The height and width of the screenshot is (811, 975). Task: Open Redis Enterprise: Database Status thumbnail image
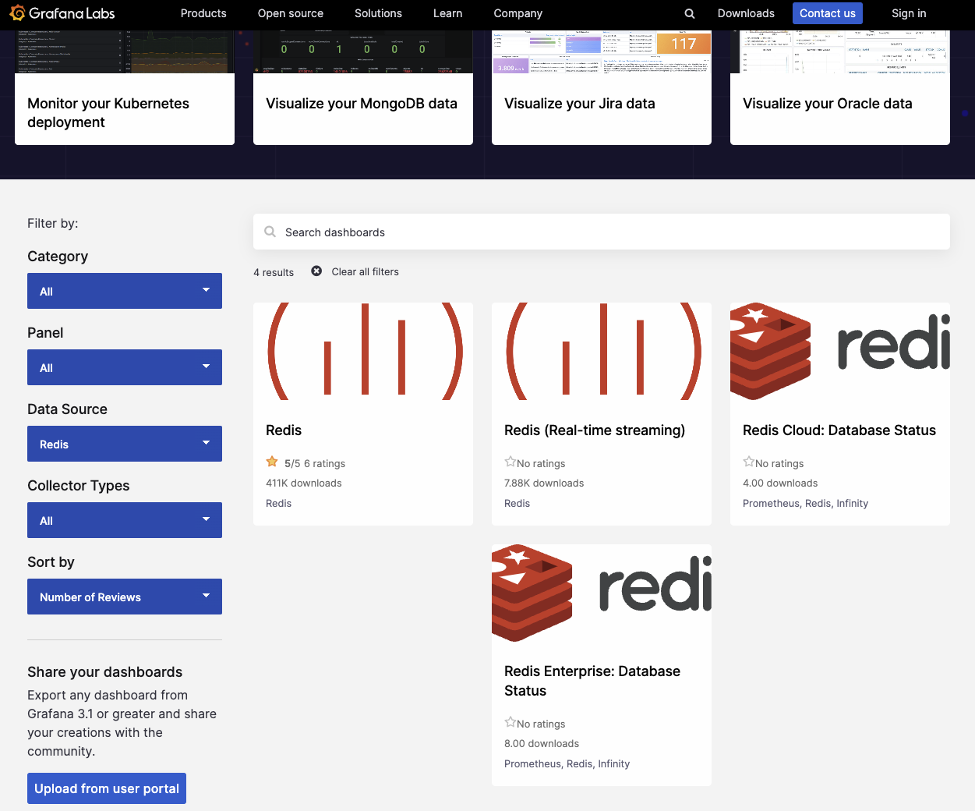point(602,593)
